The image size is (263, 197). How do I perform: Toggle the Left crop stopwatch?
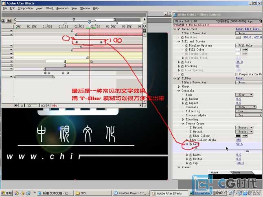[x=191, y=144]
